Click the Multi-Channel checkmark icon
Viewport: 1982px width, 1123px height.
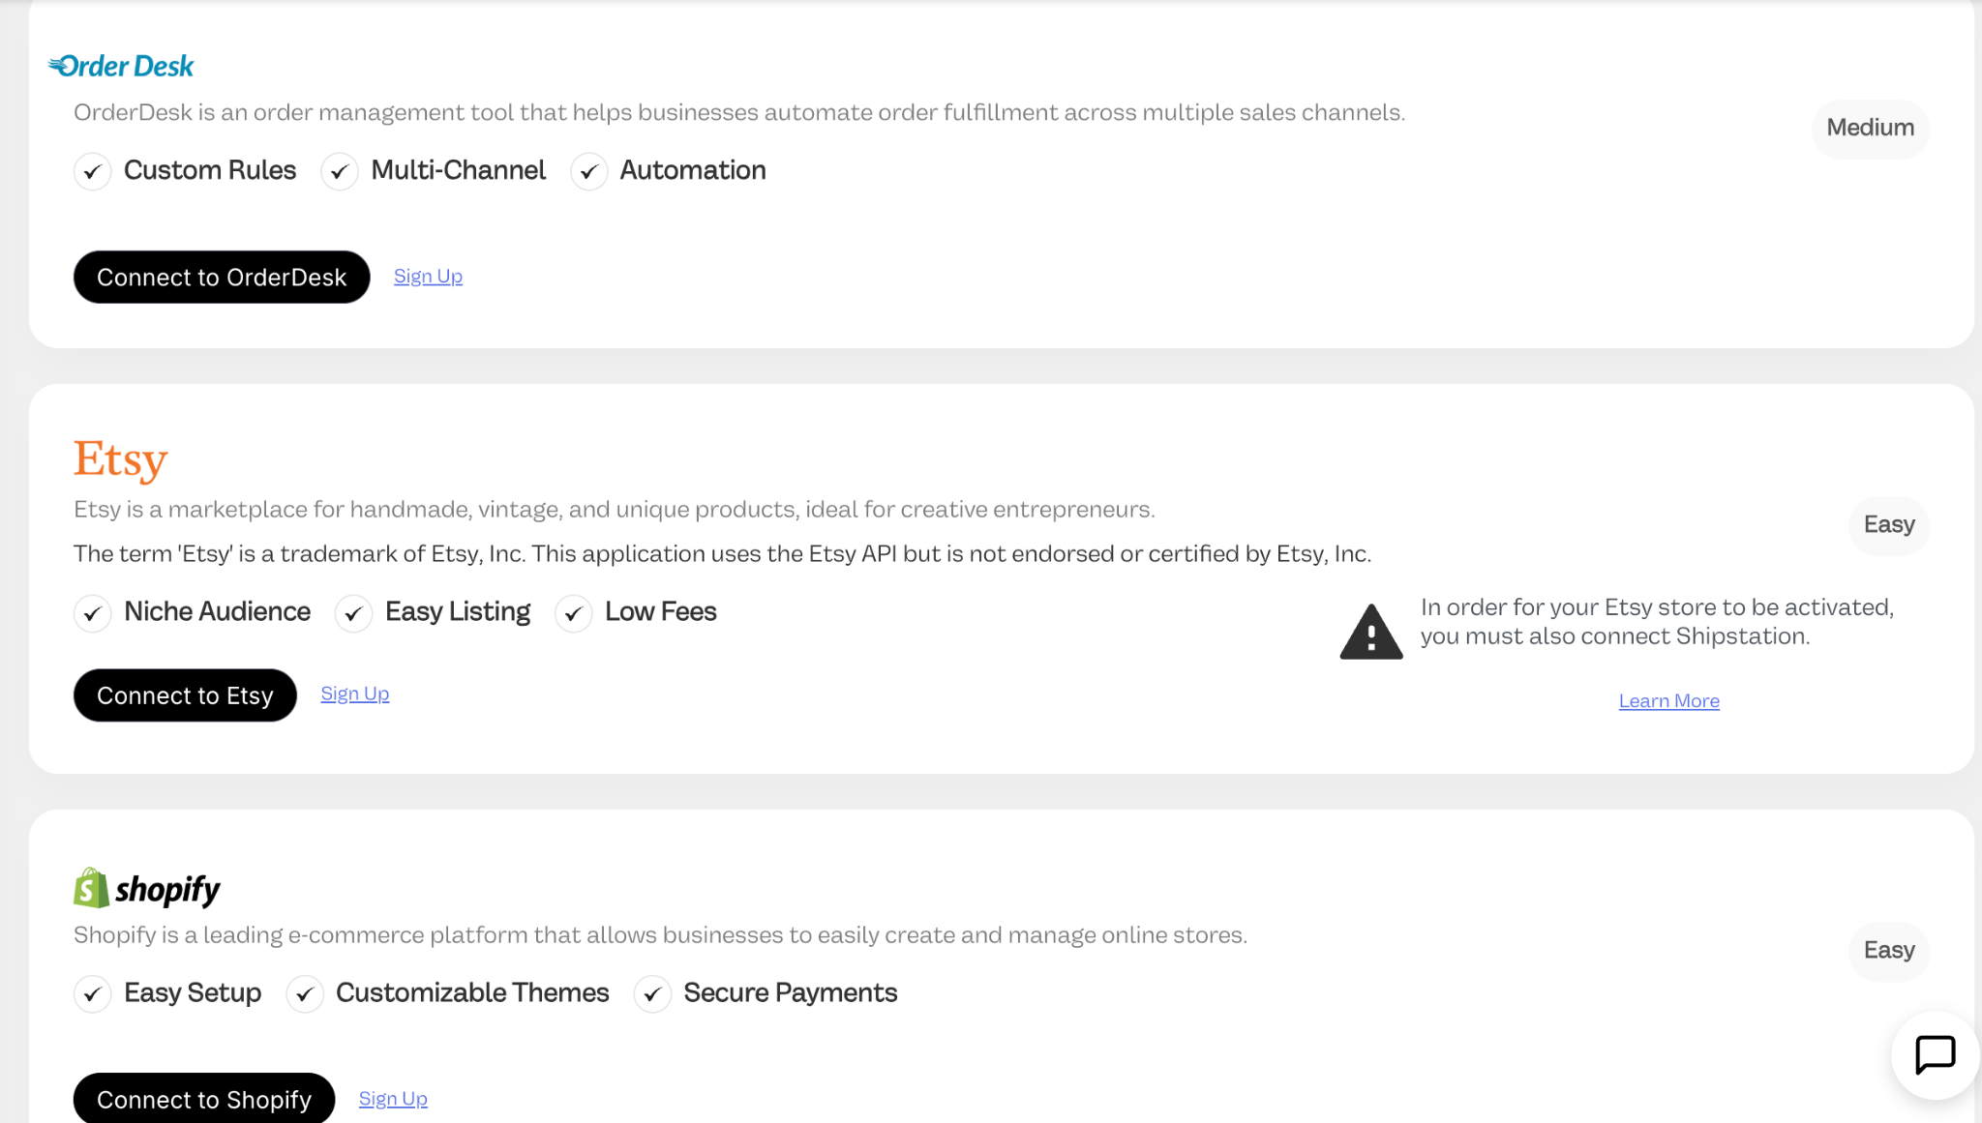point(340,171)
